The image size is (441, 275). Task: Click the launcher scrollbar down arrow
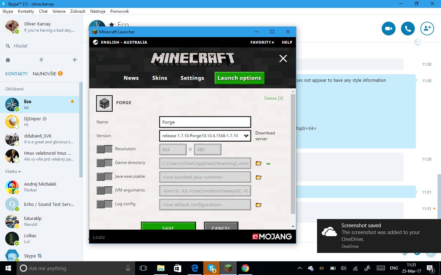[293, 227]
